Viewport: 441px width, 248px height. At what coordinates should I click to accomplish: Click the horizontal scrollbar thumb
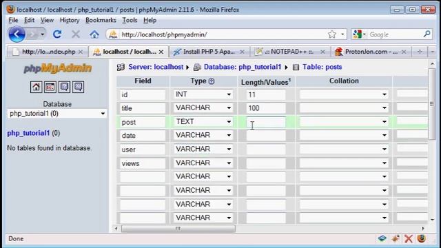click(178, 229)
